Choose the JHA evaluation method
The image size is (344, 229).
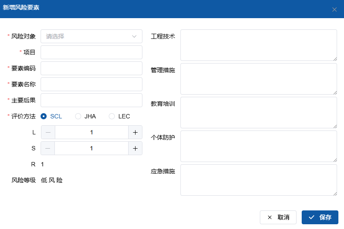point(78,116)
